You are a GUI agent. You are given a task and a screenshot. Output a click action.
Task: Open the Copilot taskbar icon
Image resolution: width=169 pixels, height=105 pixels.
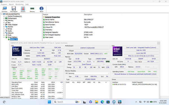pyautogui.click(x=90, y=102)
